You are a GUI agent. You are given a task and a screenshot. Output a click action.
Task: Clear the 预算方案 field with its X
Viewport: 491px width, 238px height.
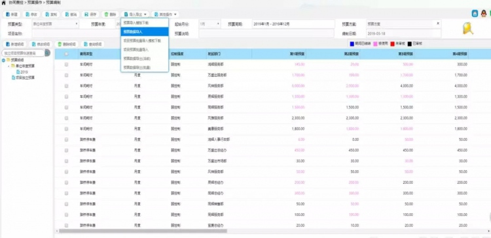438,23
